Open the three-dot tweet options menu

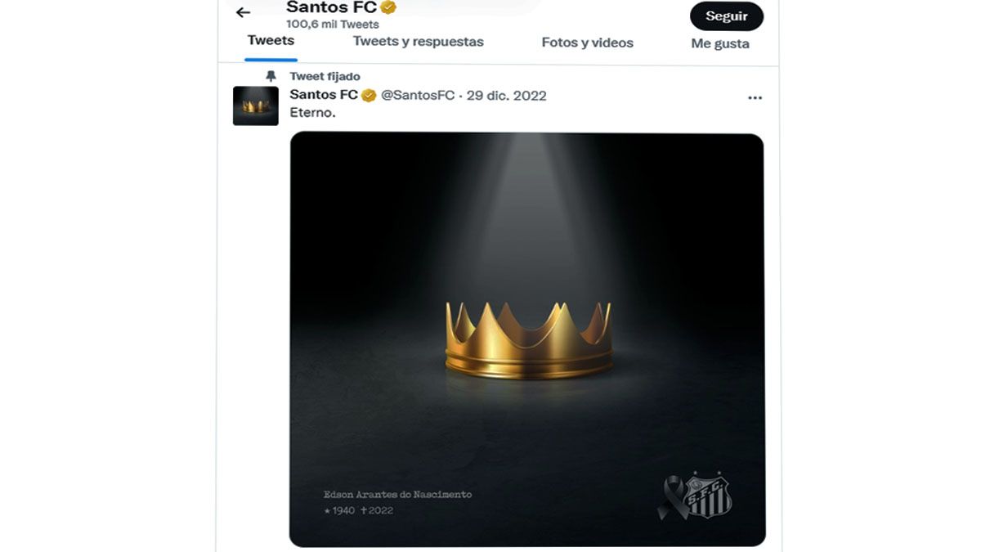[755, 98]
